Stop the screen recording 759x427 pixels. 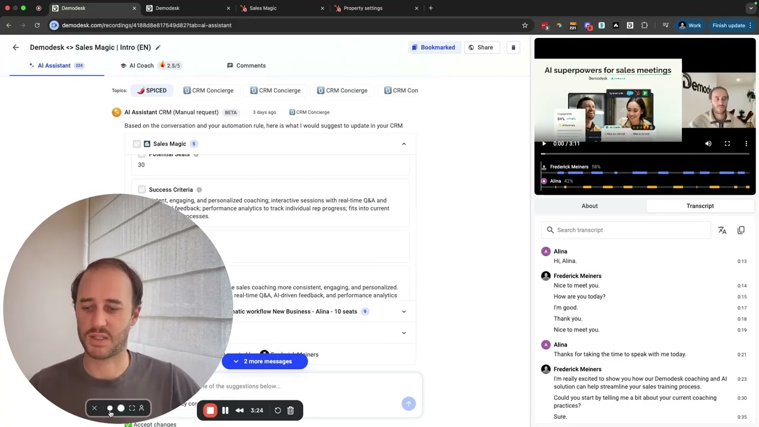coord(210,410)
